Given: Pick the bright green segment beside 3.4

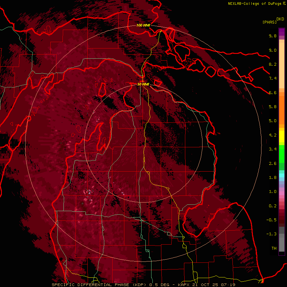Looking at the screenshot, I should coord(282,154).
